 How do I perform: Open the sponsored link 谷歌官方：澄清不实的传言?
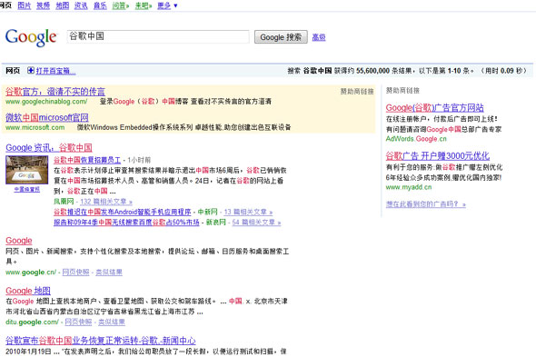pyautogui.click(x=55, y=92)
